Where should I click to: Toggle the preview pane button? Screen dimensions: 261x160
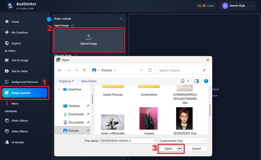point(196,81)
